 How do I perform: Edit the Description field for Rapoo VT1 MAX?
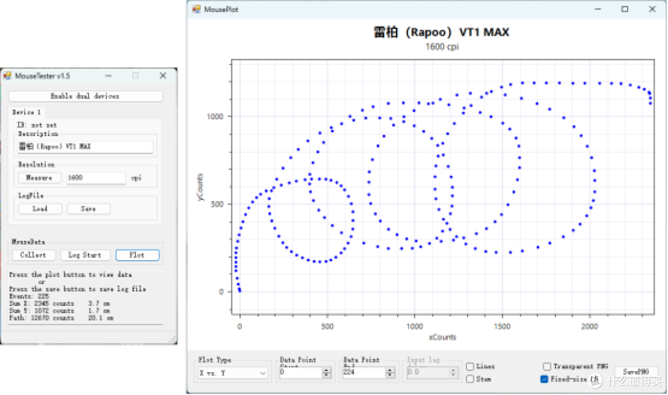(x=85, y=146)
